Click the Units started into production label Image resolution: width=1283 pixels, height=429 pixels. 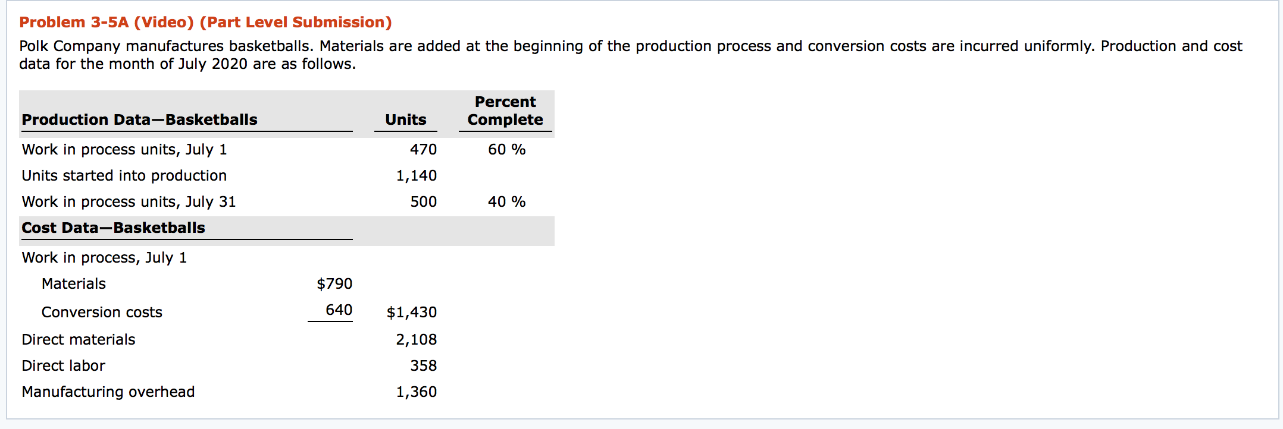124,176
